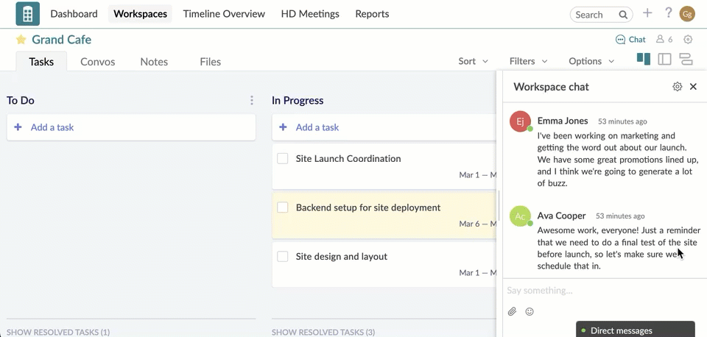Click Emma Jones name in chat

point(563,121)
